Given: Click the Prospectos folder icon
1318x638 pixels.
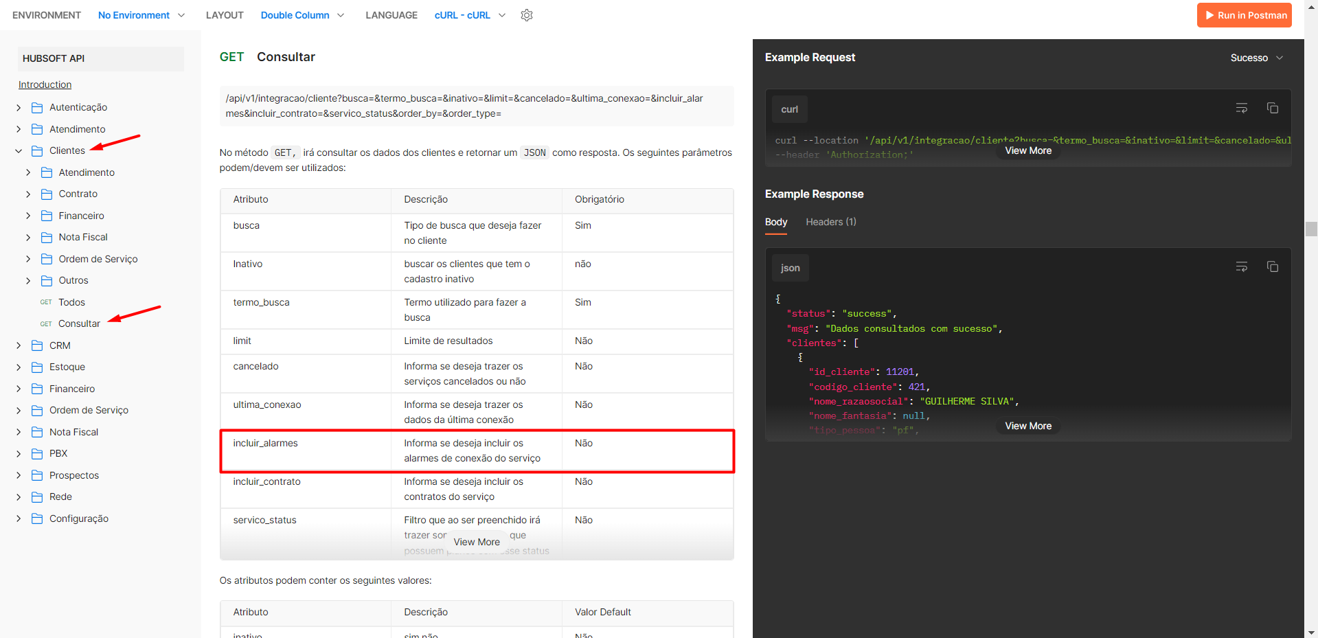Looking at the screenshot, I should pyautogui.click(x=37, y=475).
